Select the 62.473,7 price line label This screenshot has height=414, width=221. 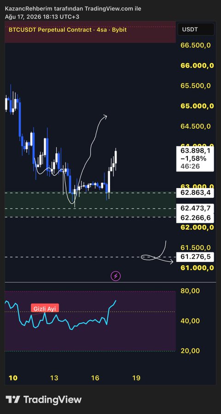click(x=195, y=208)
